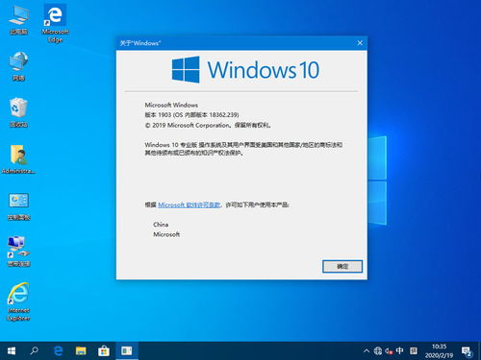Image resolution: width=481 pixels, height=360 pixels.
Task: Select the Administrator folder icon
Action: coord(18,159)
